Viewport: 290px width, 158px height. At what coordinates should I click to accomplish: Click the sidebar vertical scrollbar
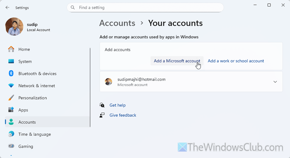click(x=90, y=87)
